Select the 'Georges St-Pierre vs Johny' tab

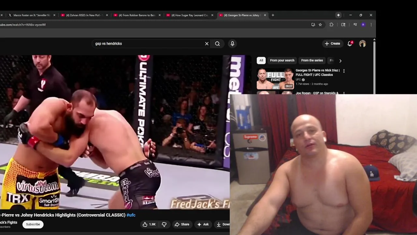[x=242, y=15]
